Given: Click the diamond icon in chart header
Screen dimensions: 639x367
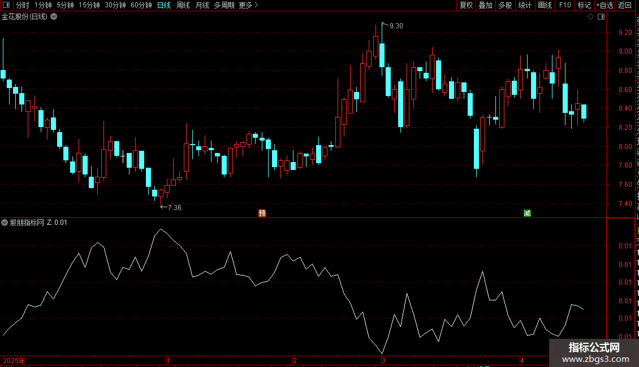Looking at the screenshot, I should click(590, 17).
